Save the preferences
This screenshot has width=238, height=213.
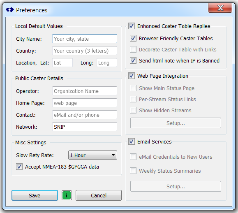coord(35,195)
